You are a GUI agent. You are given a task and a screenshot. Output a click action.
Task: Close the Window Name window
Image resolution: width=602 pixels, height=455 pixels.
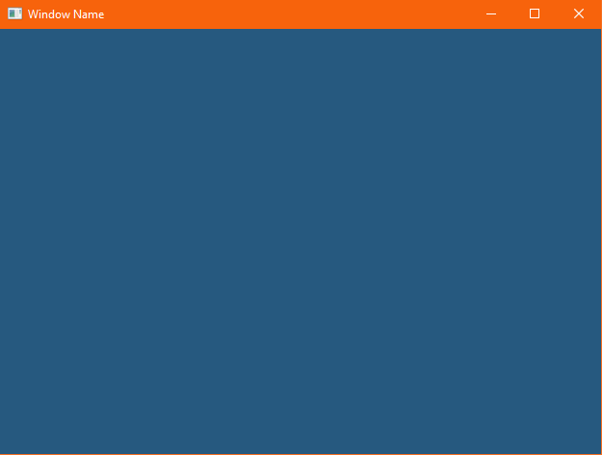(579, 14)
